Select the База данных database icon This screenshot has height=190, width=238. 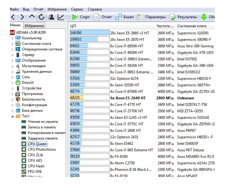(18, 110)
